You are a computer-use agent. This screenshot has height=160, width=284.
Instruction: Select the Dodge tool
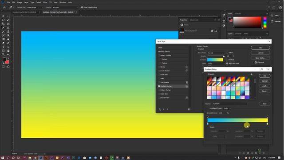pyautogui.click(x=3, y=43)
